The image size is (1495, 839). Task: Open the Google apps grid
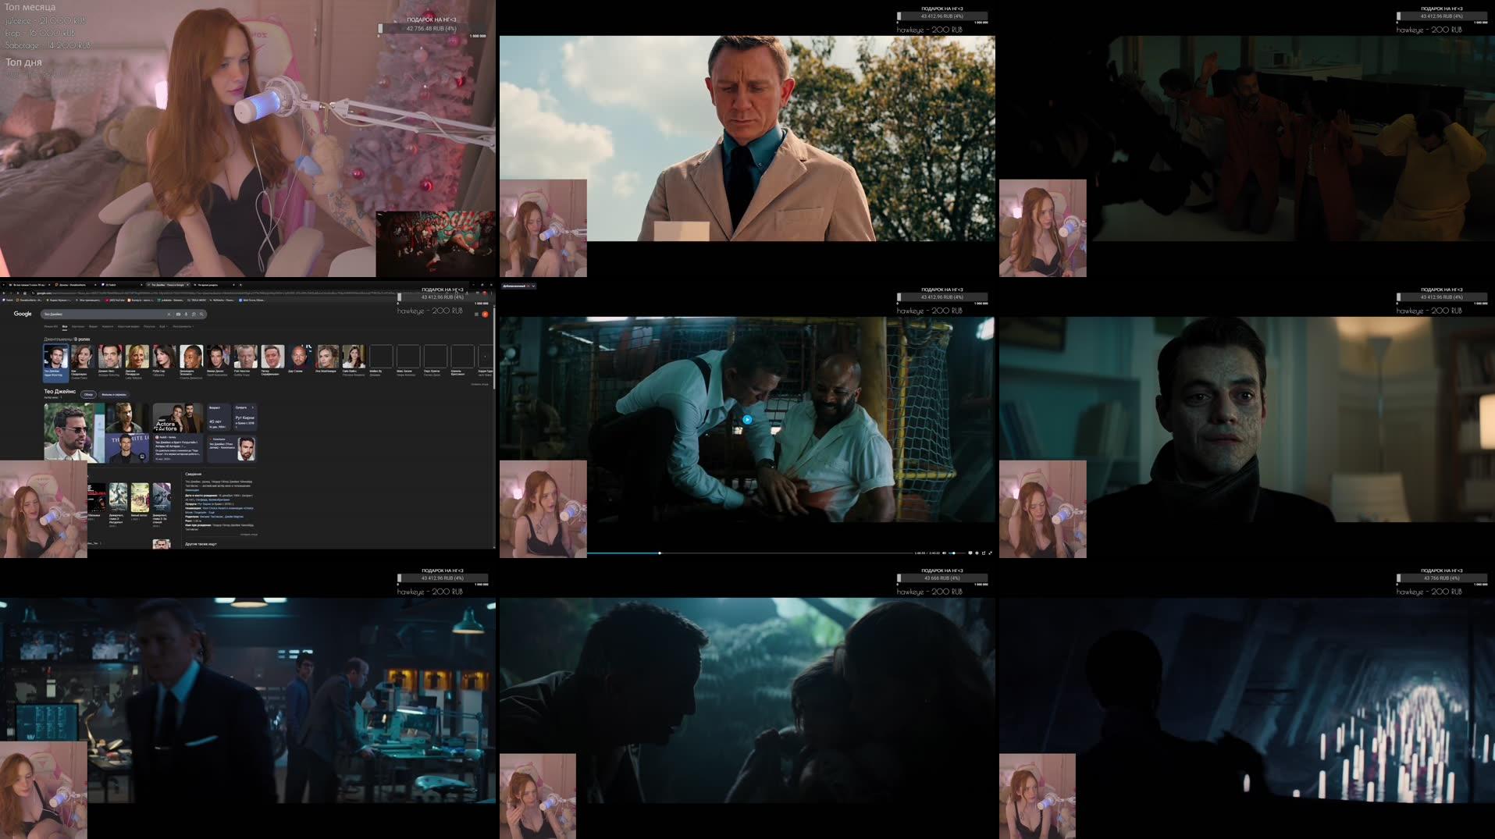pyautogui.click(x=476, y=315)
